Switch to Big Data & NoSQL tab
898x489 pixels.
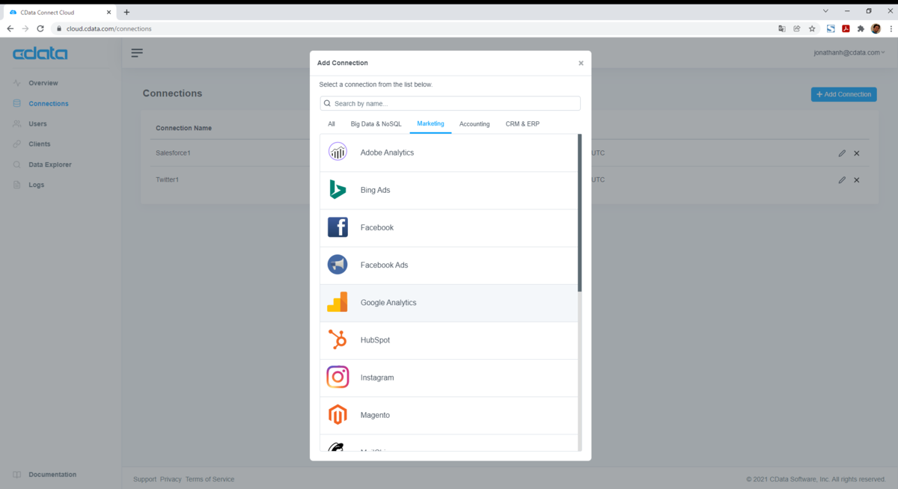coord(376,124)
